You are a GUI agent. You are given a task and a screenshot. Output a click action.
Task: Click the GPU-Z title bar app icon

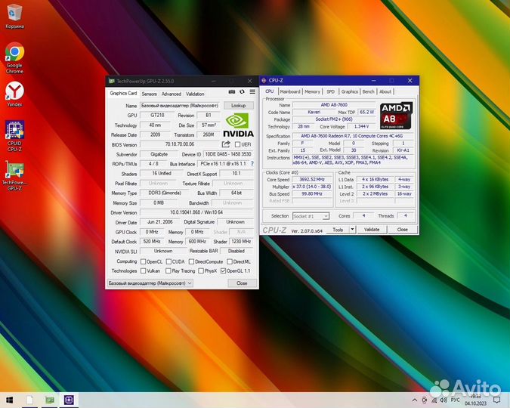[112, 81]
